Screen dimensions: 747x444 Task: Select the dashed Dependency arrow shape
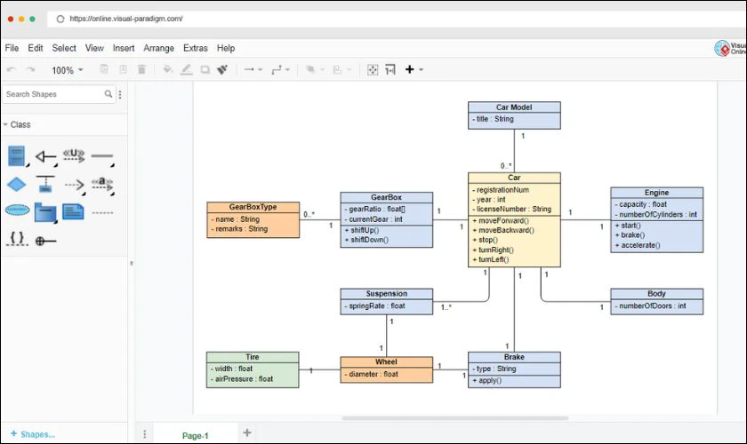tap(75, 185)
